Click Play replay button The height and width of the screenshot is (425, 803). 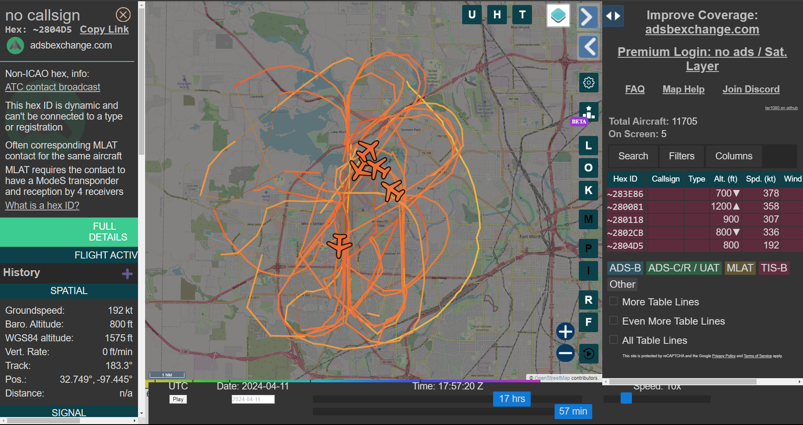point(178,399)
